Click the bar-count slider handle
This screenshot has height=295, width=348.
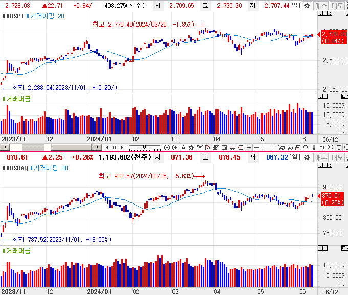(x=144, y=147)
